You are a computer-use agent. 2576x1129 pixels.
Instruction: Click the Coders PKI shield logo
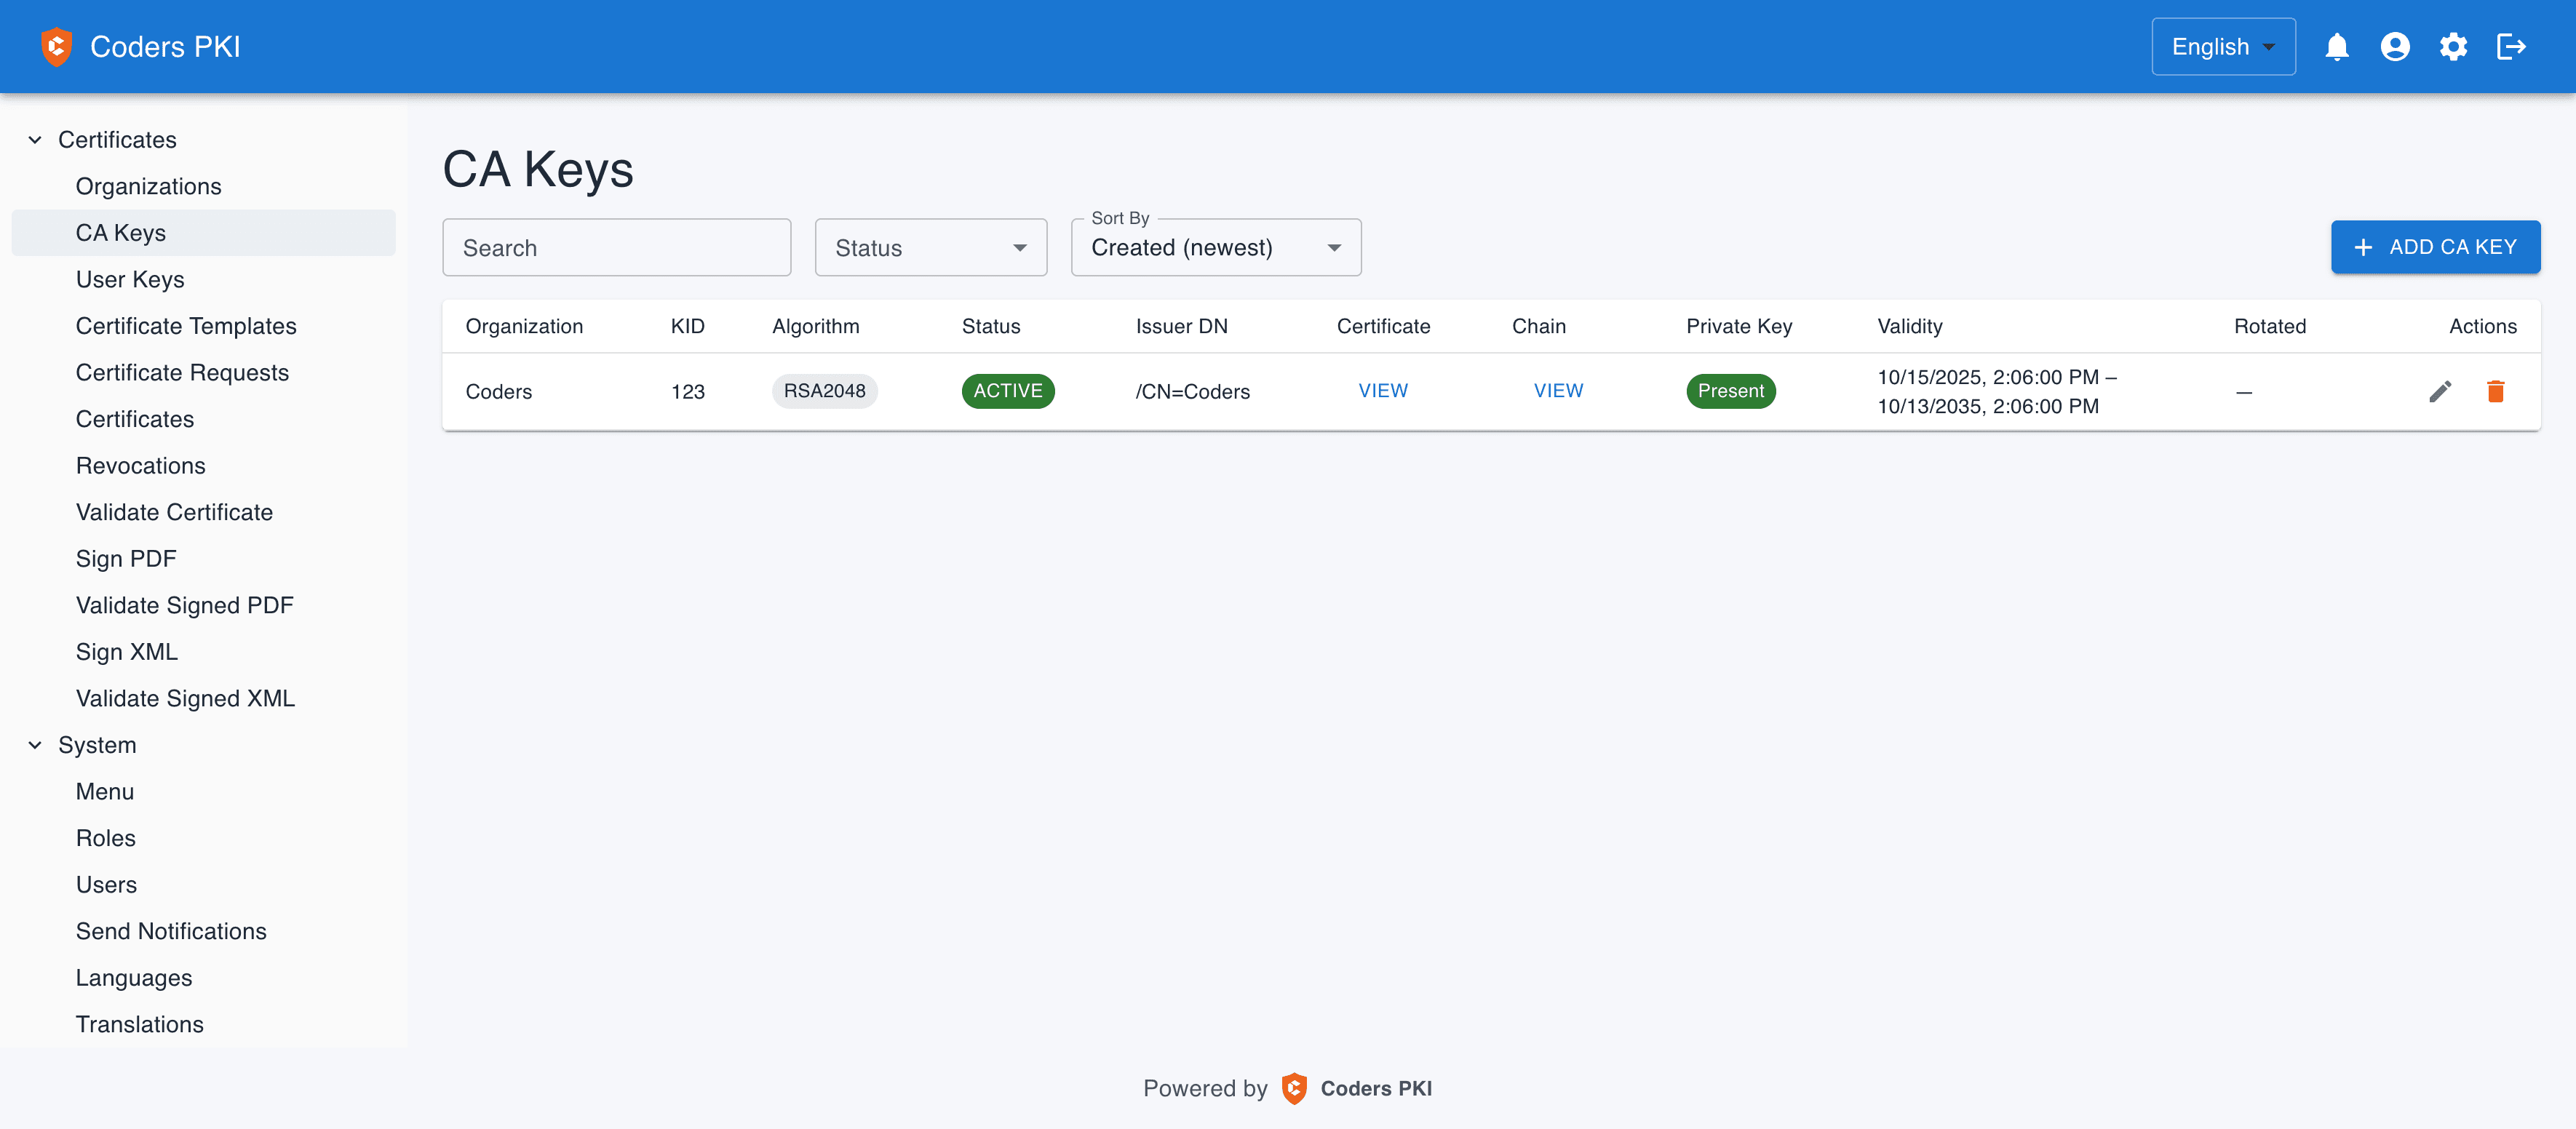[57, 46]
